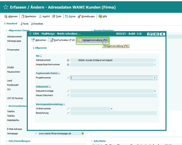Screen dimensions: 182x145
Task: Click Brief schreiben (F10) button
Action: point(62,40)
